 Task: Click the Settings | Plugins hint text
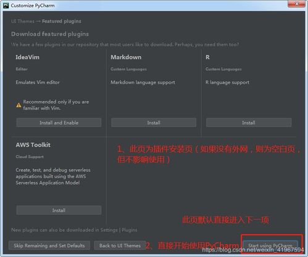(119, 230)
